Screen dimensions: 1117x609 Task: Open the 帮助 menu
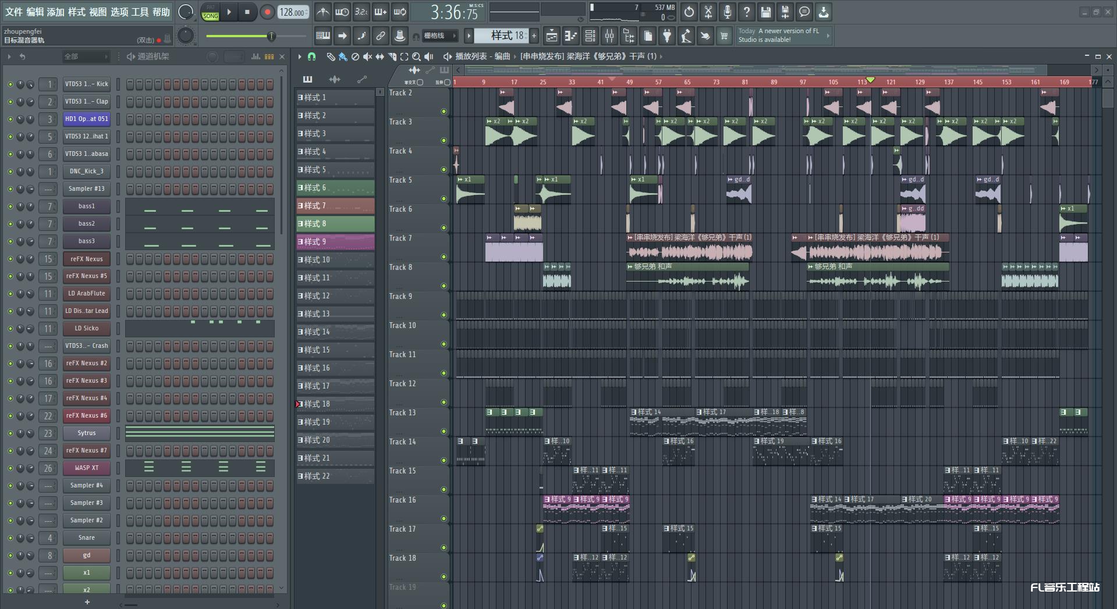coord(161,12)
